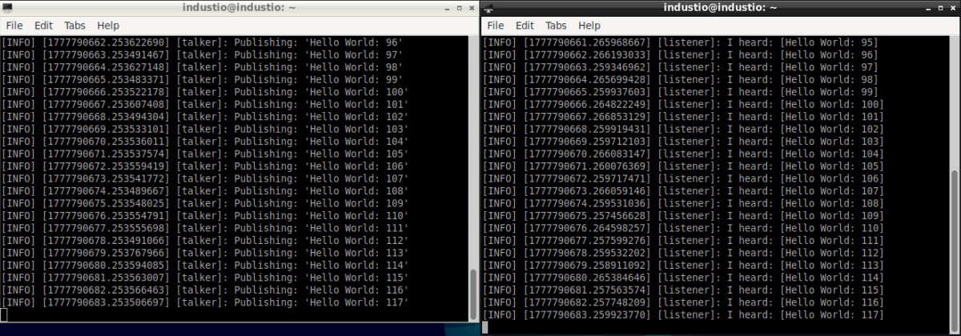Open Tabs menu in the listener terminal
This screenshot has height=336, width=961.
coord(556,26)
